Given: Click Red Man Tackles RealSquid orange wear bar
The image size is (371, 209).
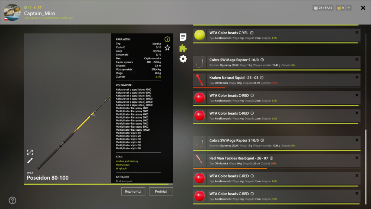Looking at the screenshot, I should [230, 168].
